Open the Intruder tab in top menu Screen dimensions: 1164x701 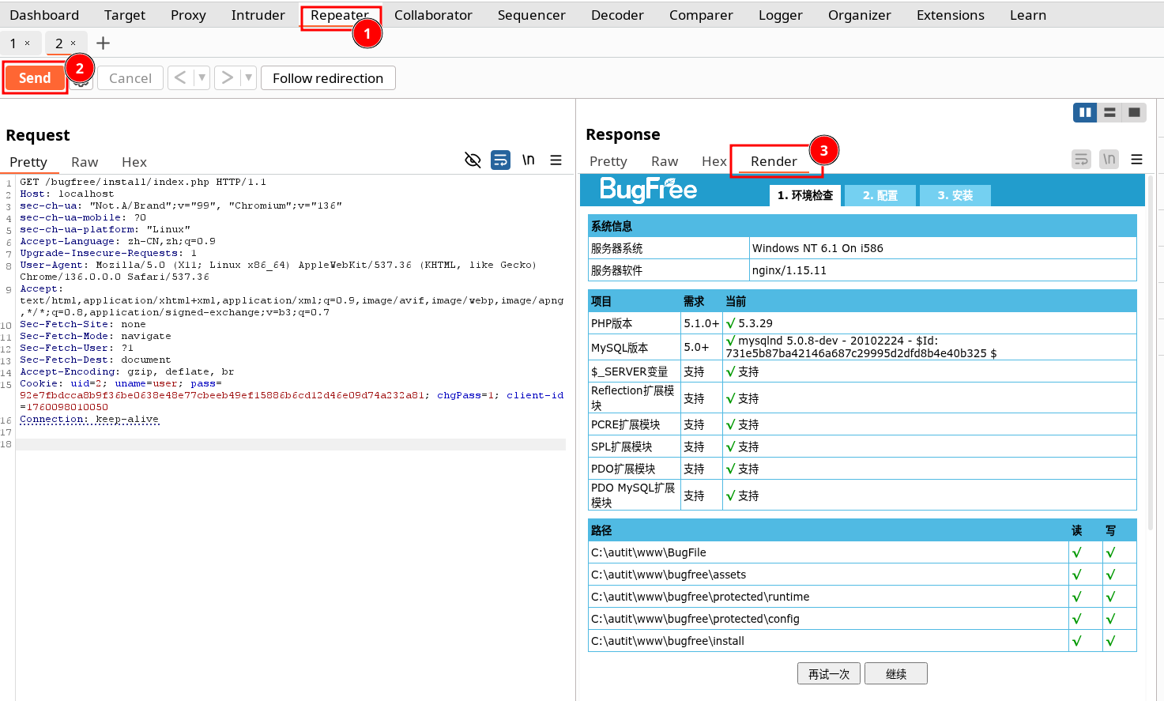tap(258, 15)
